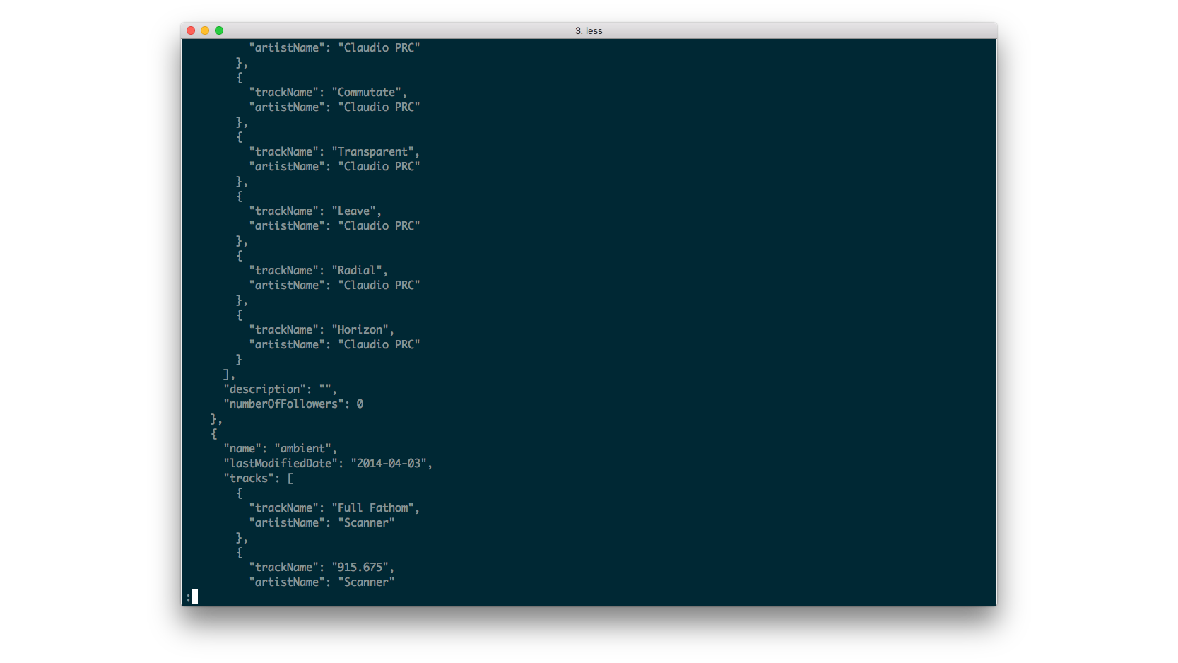Click the yellow minimize window button
The image size is (1178, 663).
click(x=205, y=30)
